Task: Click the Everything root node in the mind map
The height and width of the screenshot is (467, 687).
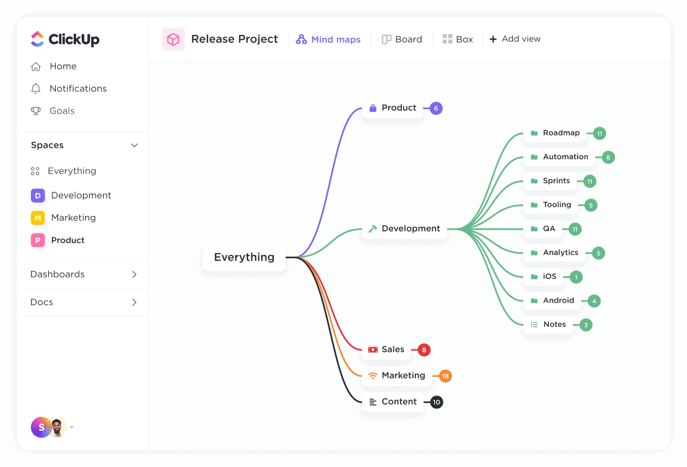Action: [243, 257]
